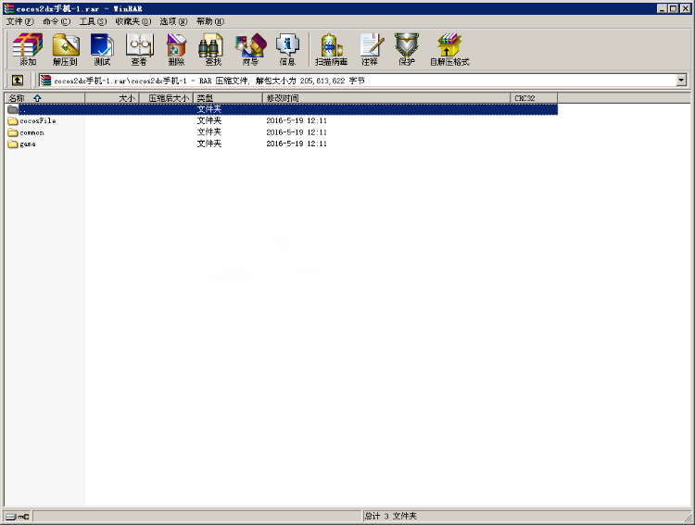Open the 帮助 (Help) menu
Screen dimensions: 695x525
(x=210, y=21)
